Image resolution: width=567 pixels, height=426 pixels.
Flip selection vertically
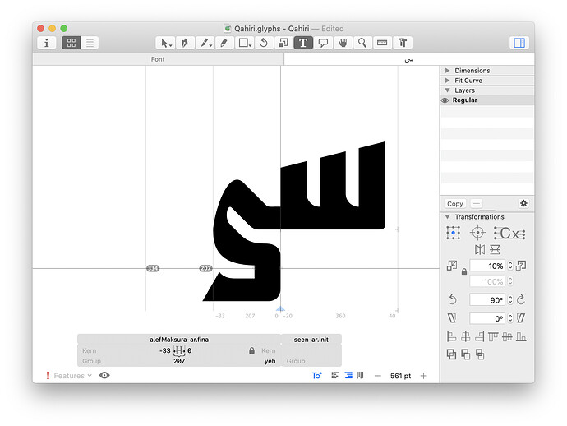tap(495, 250)
